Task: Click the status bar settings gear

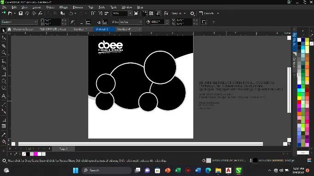Action: point(4,160)
